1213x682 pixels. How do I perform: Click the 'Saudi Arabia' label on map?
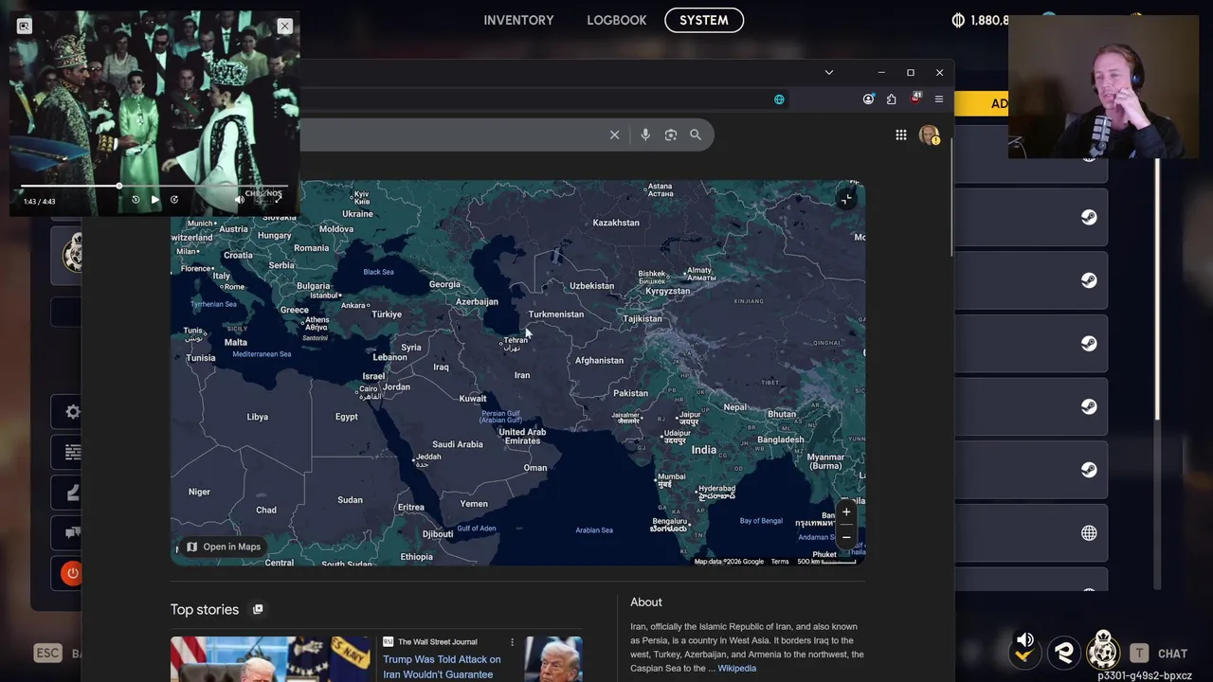(x=458, y=444)
